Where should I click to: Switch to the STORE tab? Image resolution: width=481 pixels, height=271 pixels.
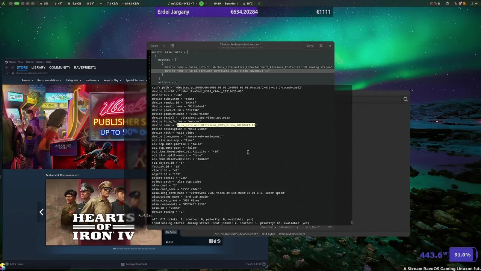[22, 67]
